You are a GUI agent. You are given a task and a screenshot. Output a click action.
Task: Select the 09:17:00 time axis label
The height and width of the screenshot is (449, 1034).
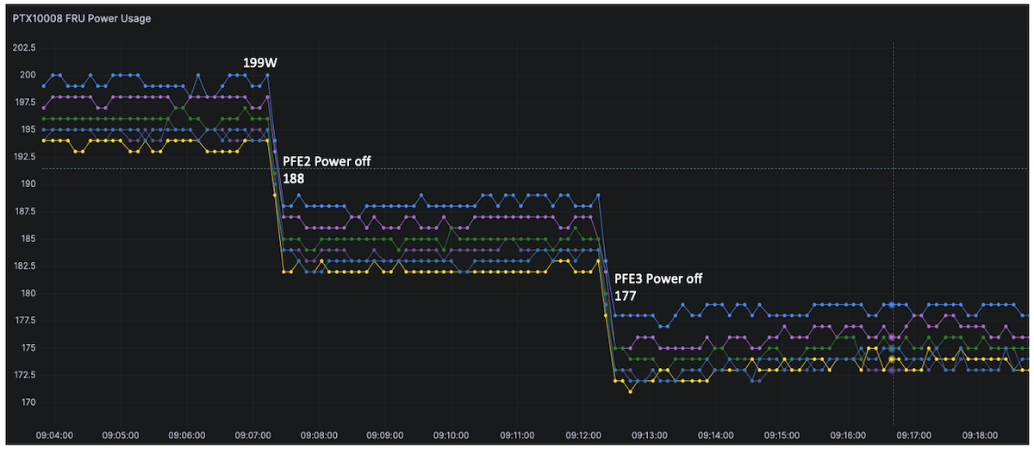point(914,436)
